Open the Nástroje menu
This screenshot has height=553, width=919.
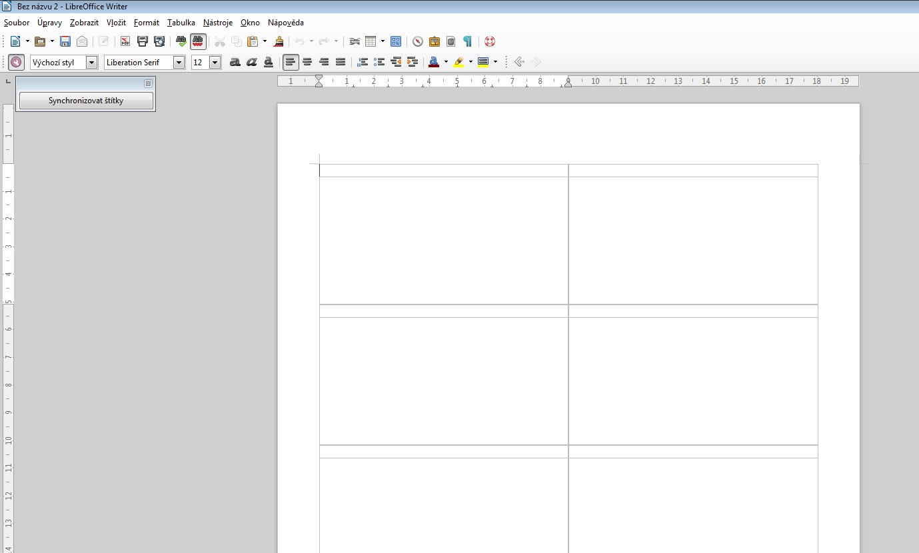click(x=218, y=23)
